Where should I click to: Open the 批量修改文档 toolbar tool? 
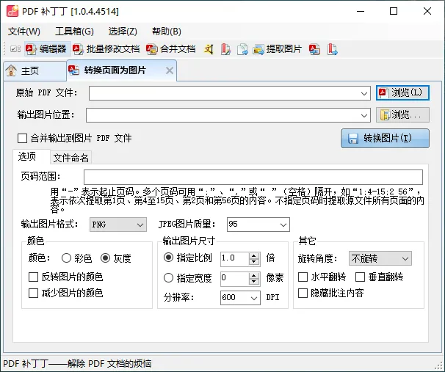(x=106, y=49)
